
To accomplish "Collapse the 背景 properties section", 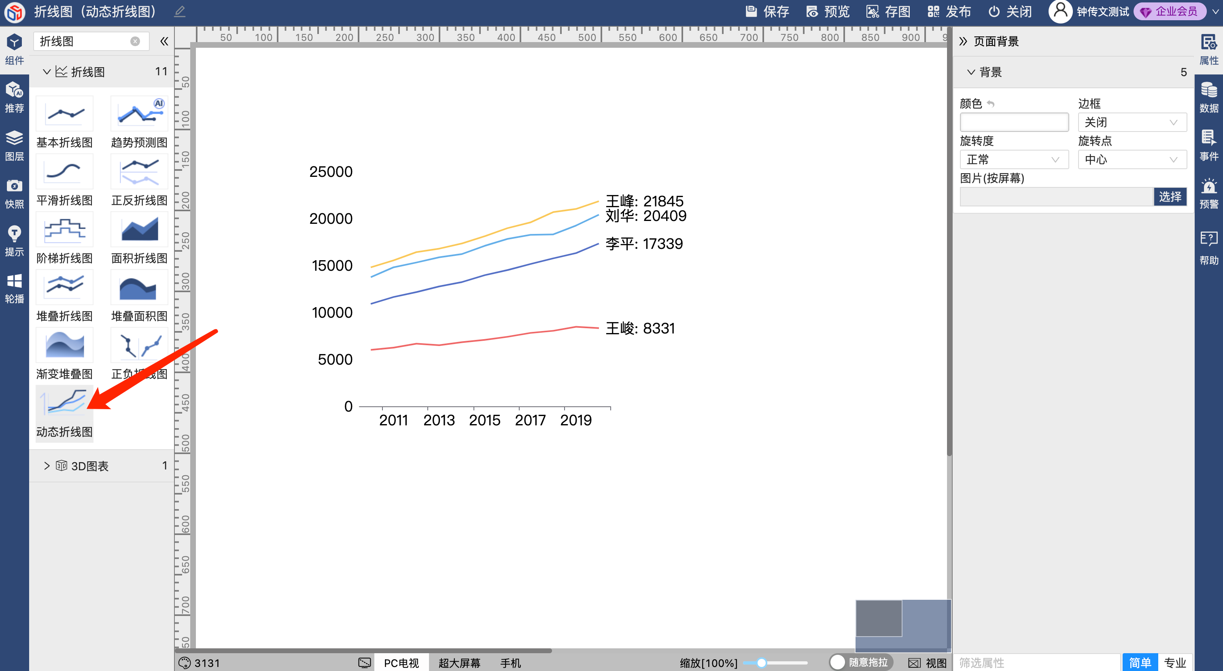I will pos(971,72).
